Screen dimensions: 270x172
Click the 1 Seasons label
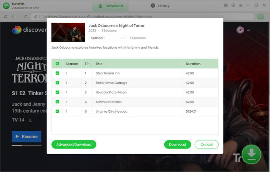pos(109,30)
